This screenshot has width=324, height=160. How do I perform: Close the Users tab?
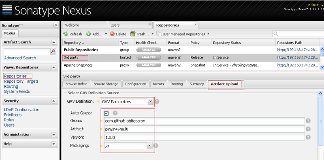coord(150,25)
